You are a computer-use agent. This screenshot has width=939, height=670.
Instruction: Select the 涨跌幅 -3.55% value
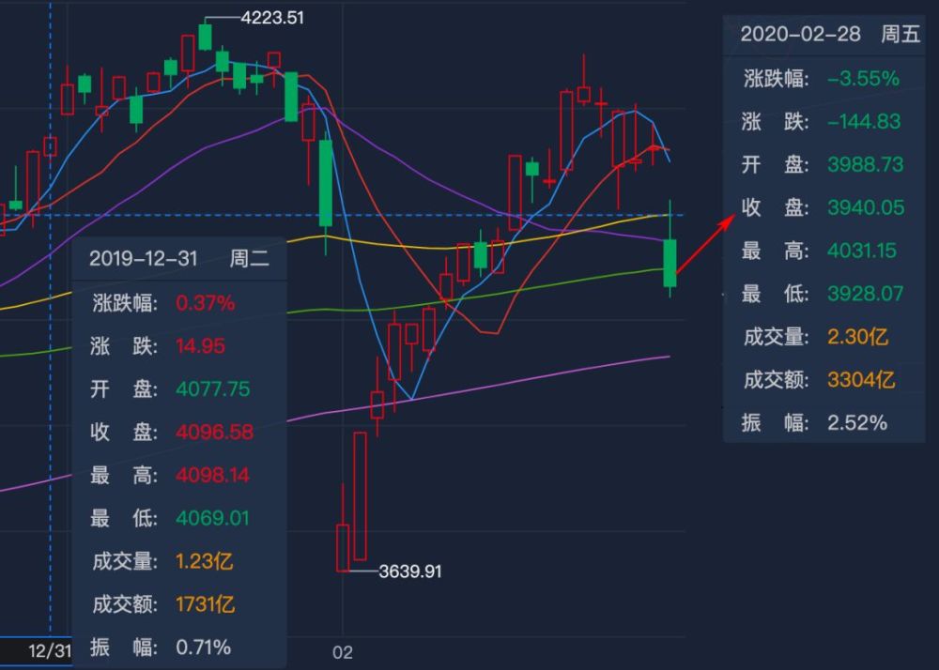pos(863,78)
